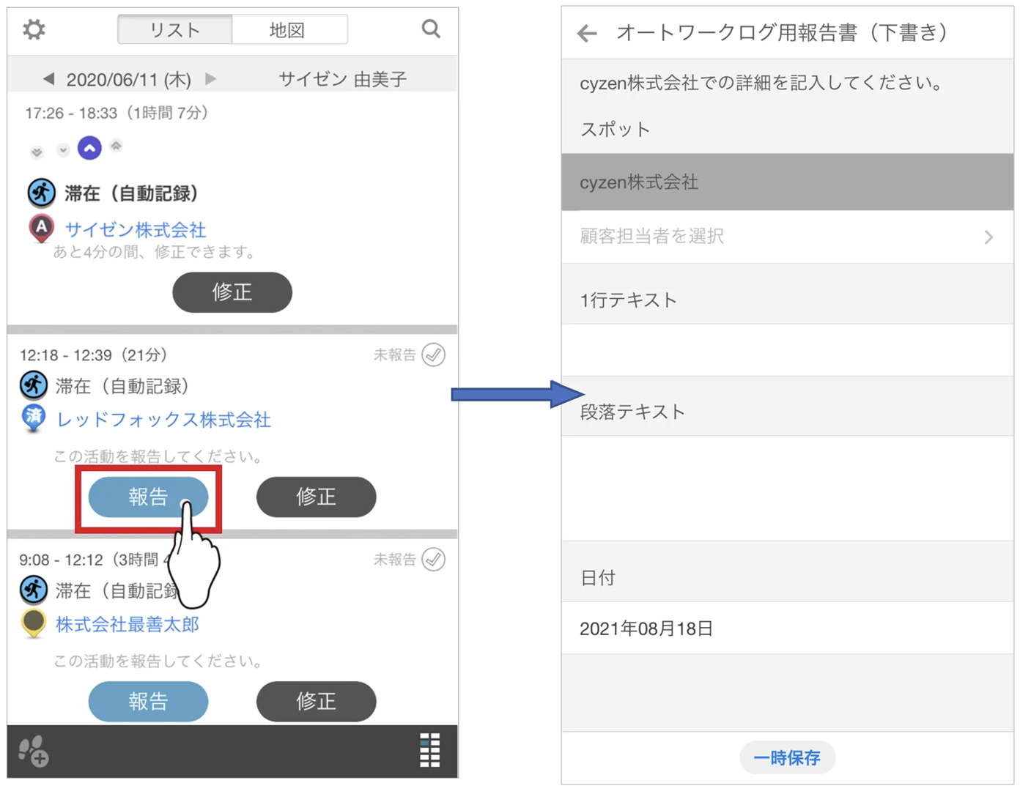Tap the search magnifier icon
The image size is (1020, 794).
[x=431, y=29]
